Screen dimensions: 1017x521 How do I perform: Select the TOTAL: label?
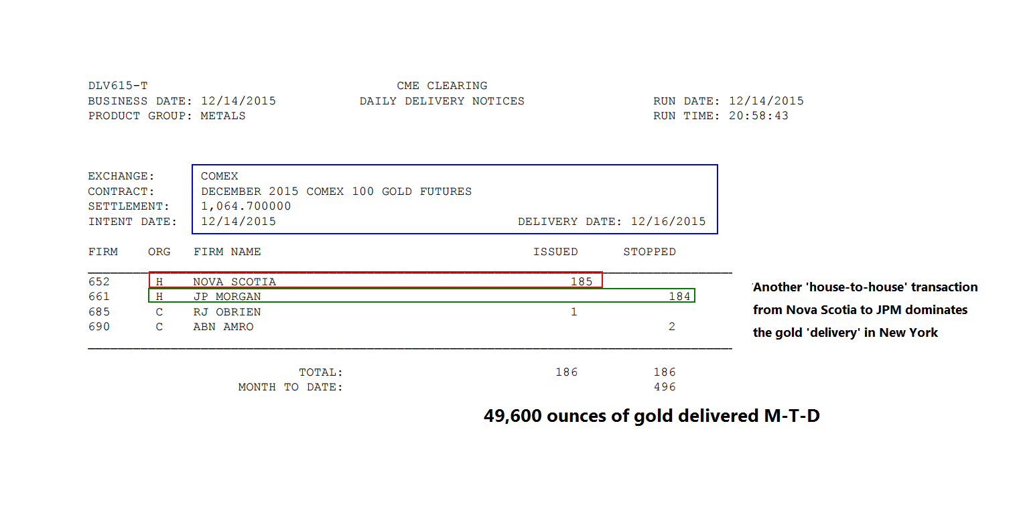point(321,372)
